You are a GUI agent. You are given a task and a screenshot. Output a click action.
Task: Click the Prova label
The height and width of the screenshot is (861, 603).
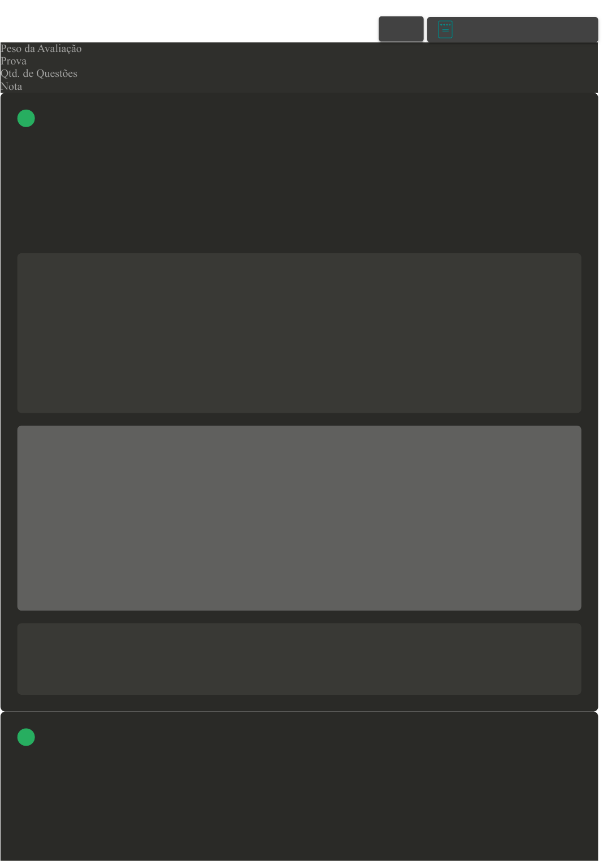pos(14,61)
